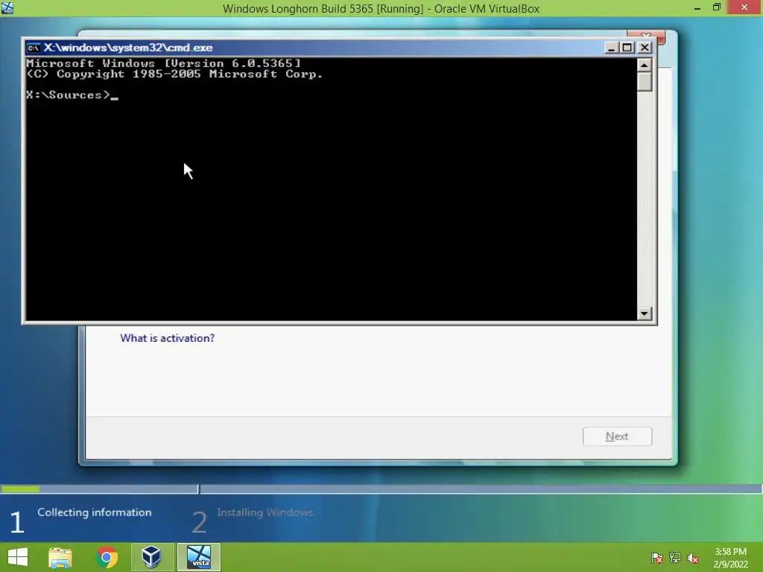Screen dimensions: 763x572
Task: Click the console scrollbar thumb
Action: pyautogui.click(x=645, y=82)
